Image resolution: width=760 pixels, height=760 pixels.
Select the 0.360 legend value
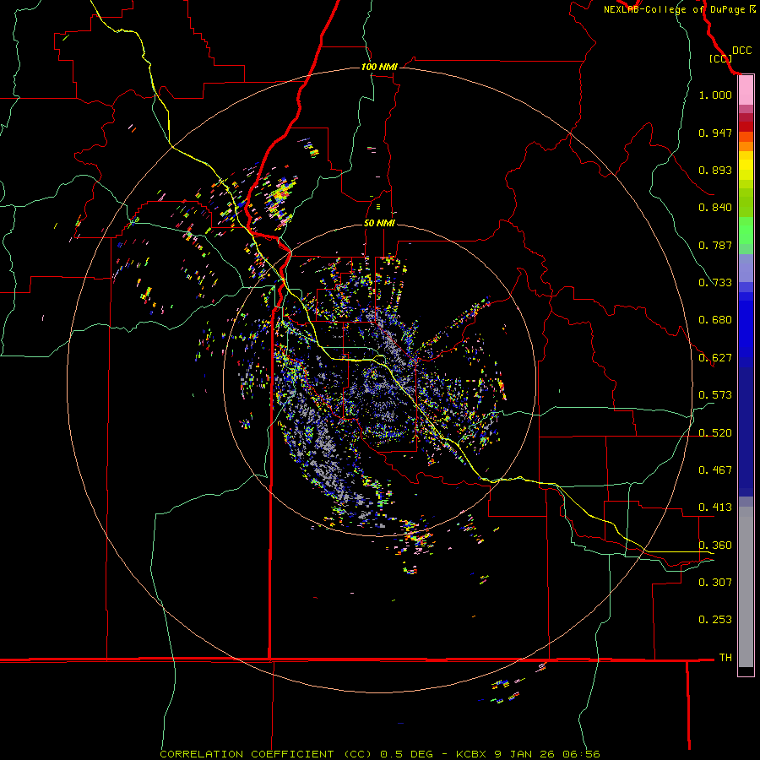[x=715, y=546]
